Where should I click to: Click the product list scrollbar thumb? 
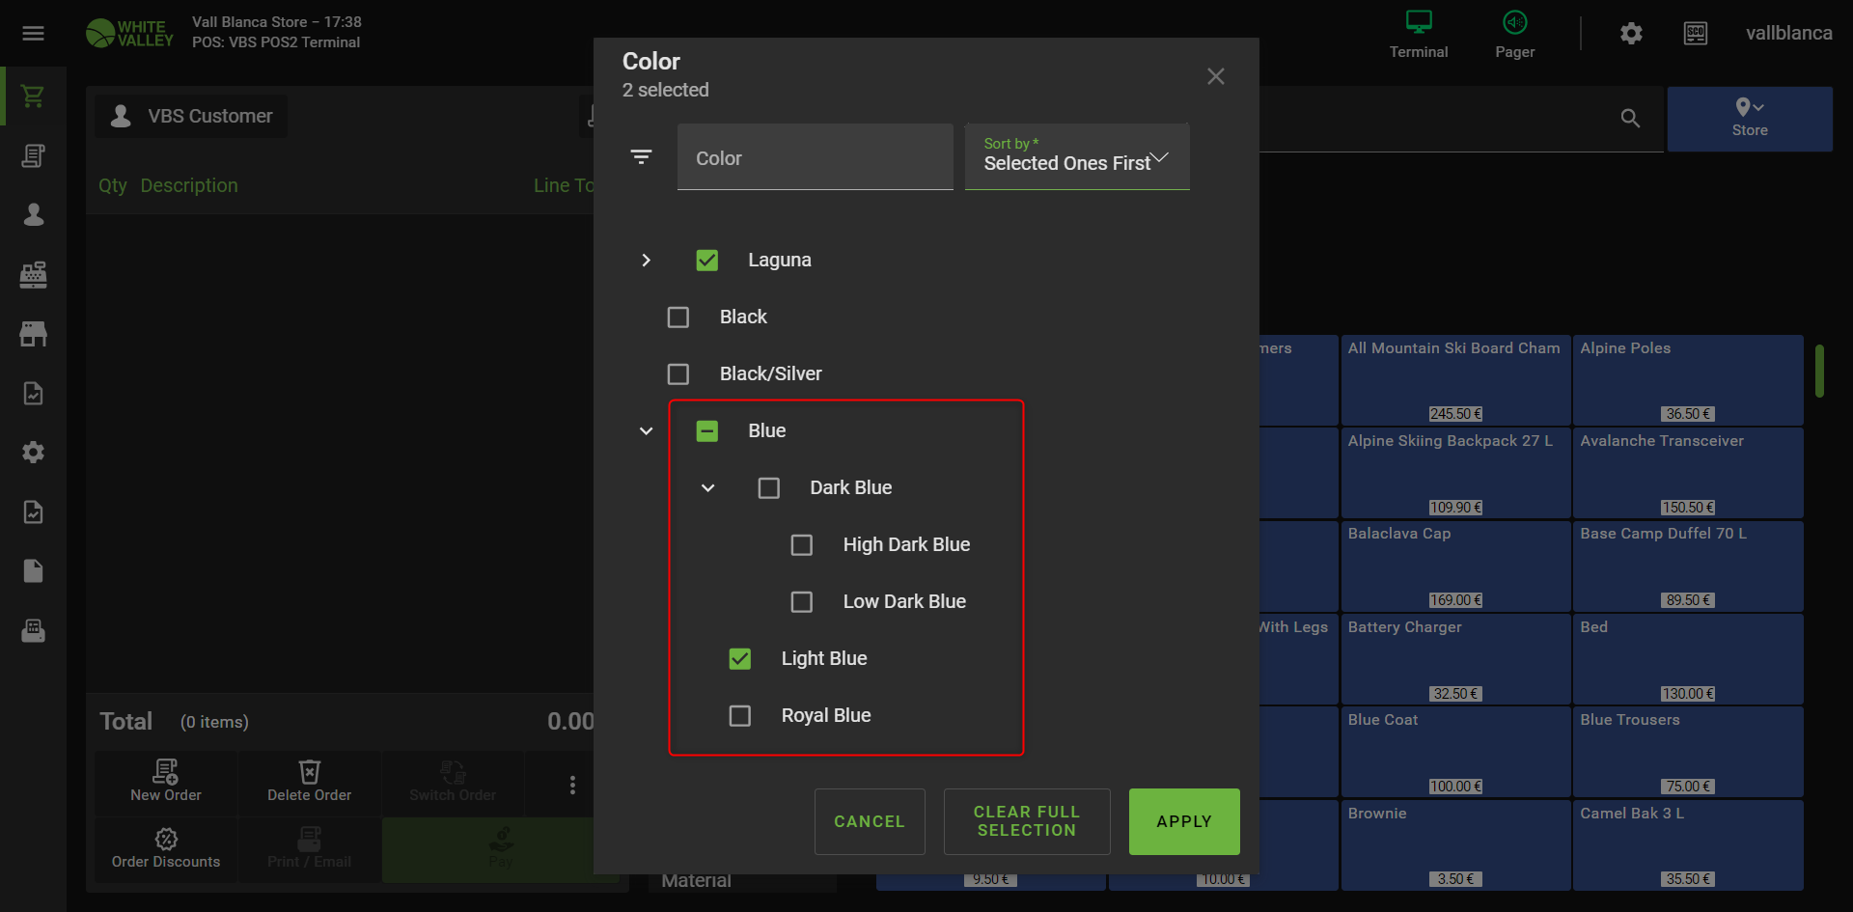[1819, 371]
